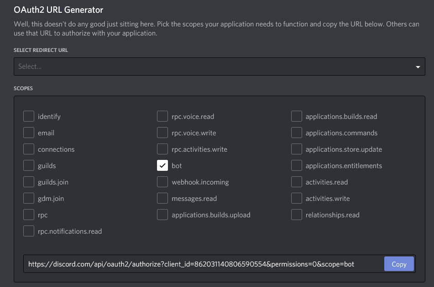Screen dimensions: 434x287
Task: Check the gdm.join scope box
Action: (x=29, y=199)
